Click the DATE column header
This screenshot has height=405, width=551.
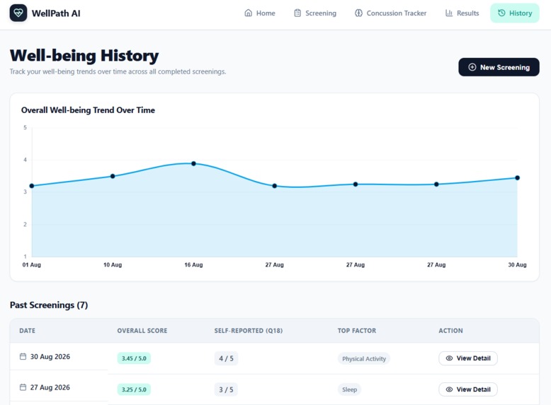click(x=27, y=331)
